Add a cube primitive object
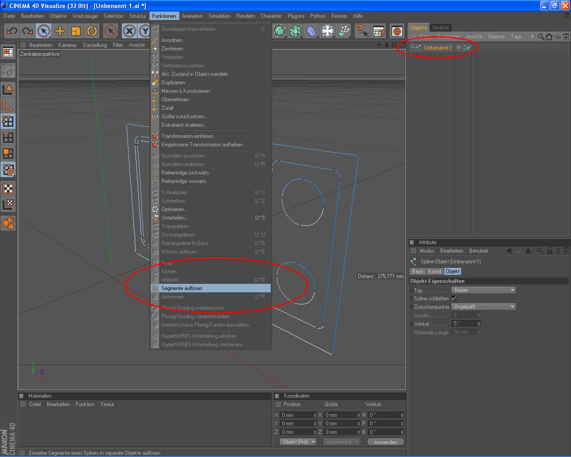Image resolution: width=571 pixels, height=457 pixels. [280, 31]
